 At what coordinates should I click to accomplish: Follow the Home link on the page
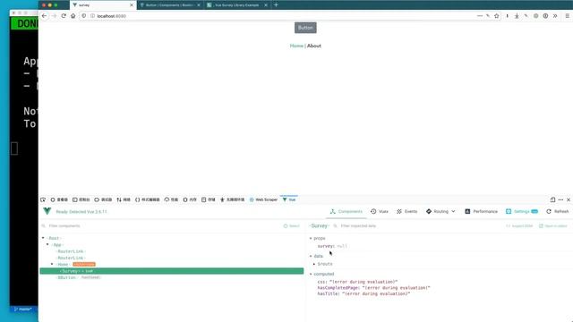pyautogui.click(x=296, y=46)
